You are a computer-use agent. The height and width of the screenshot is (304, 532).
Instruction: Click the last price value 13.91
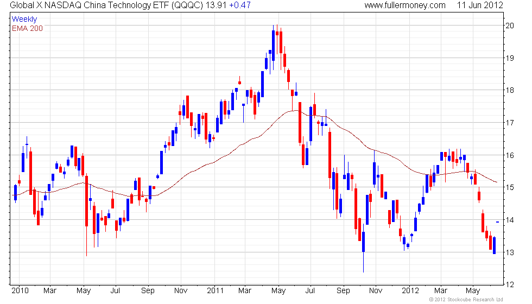click(x=216, y=5)
